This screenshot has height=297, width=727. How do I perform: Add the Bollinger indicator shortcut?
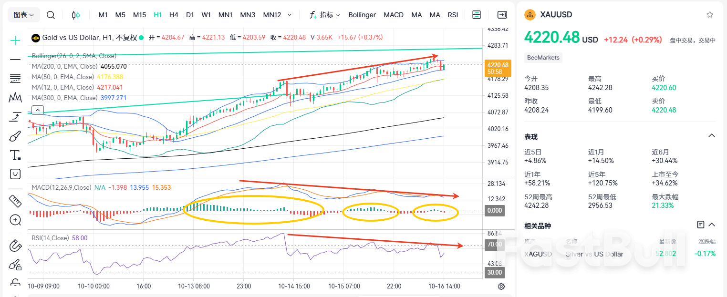362,15
